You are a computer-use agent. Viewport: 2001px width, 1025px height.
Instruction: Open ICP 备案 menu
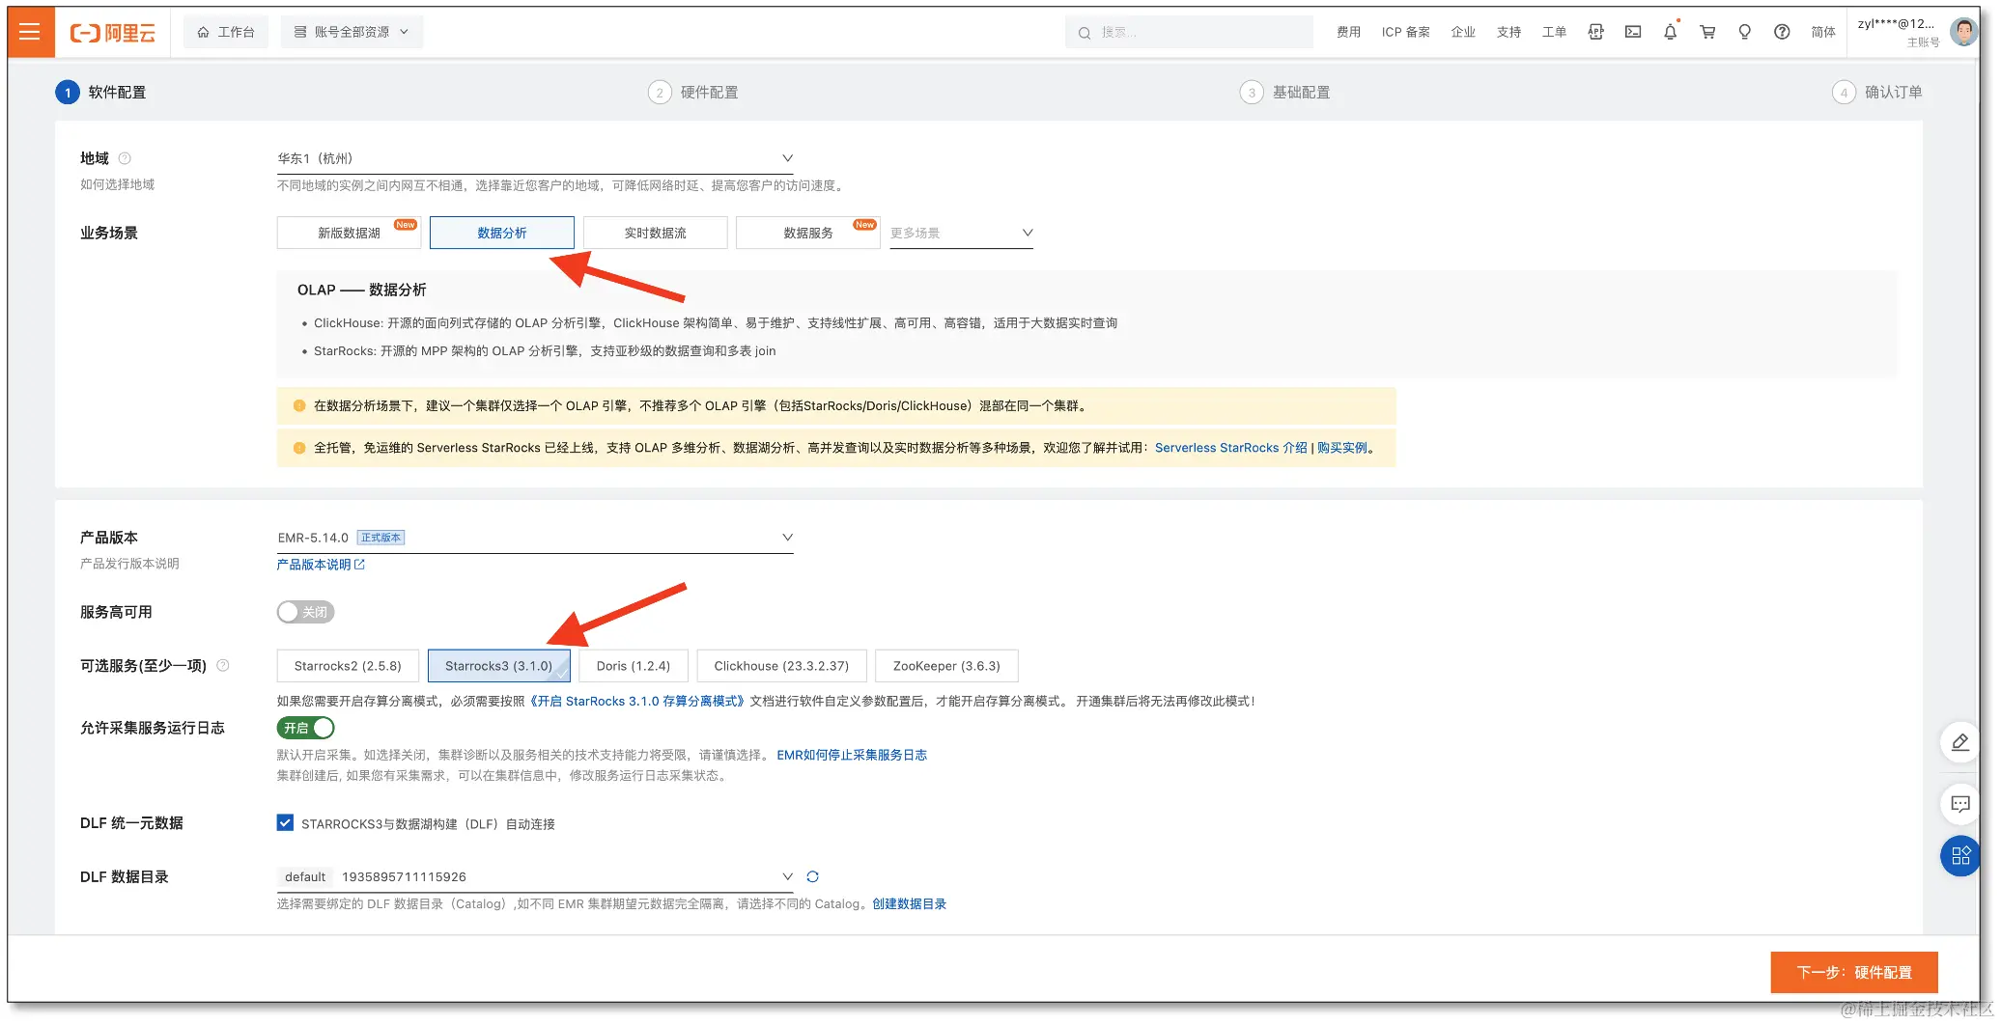coord(1405,32)
